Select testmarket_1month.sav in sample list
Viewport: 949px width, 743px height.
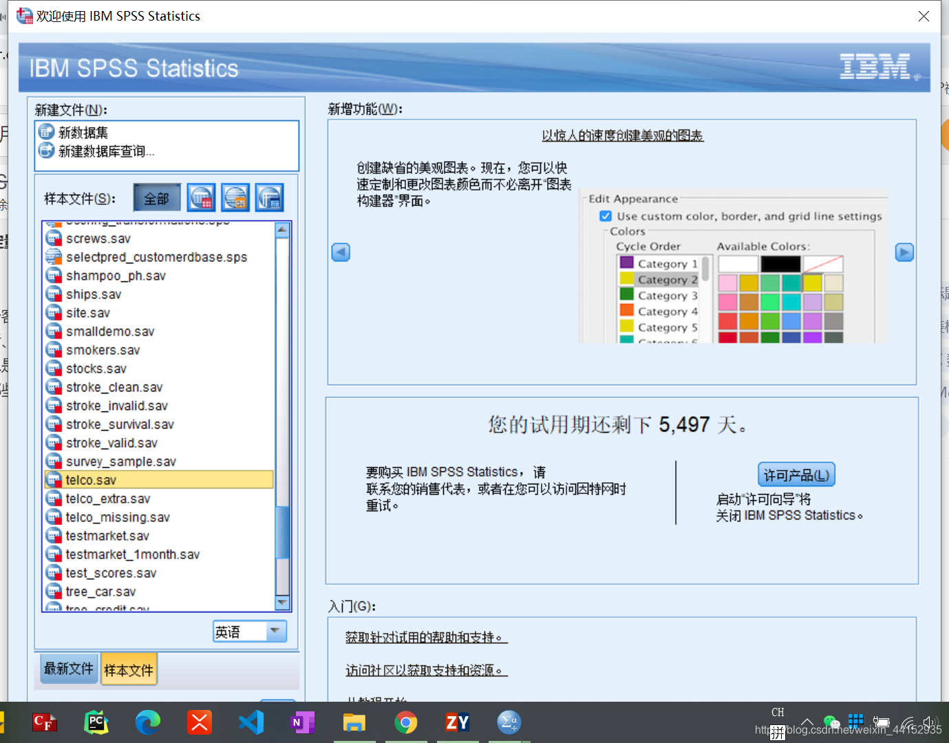pyautogui.click(x=159, y=554)
